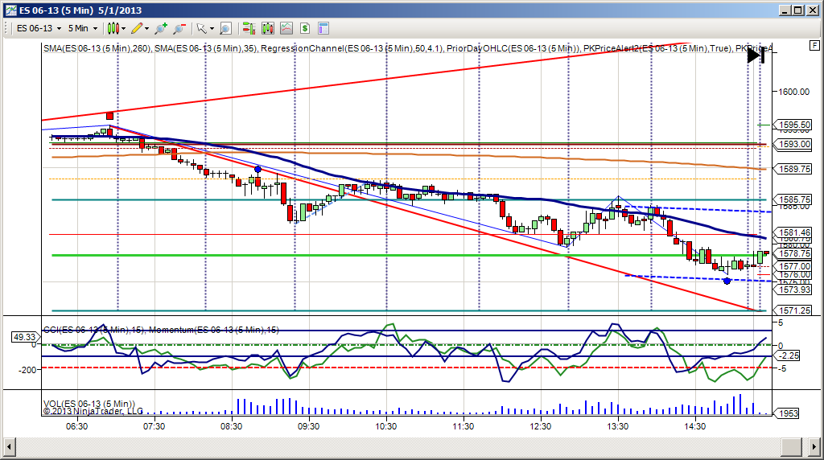This screenshot has height=460, width=824.
Task: Click the 1953 volume value label
Action: click(788, 413)
